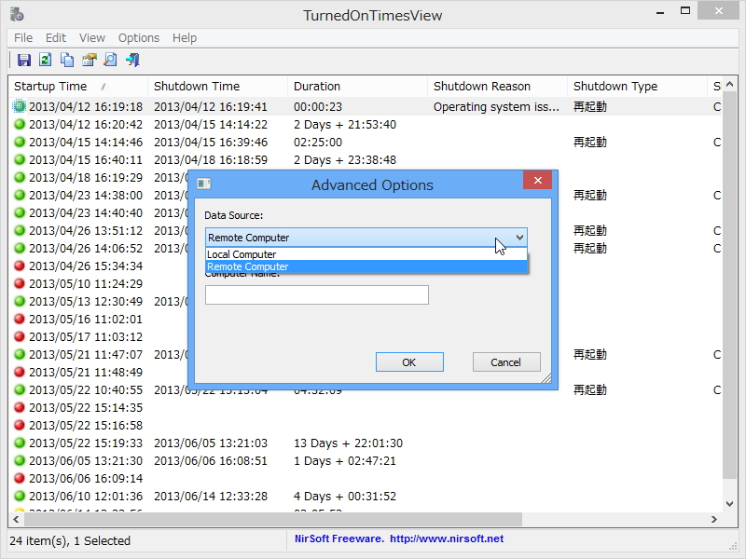Click the Find magnifier toolbar icon
Image resolution: width=746 pixels, height=559 pixels.
110,60
